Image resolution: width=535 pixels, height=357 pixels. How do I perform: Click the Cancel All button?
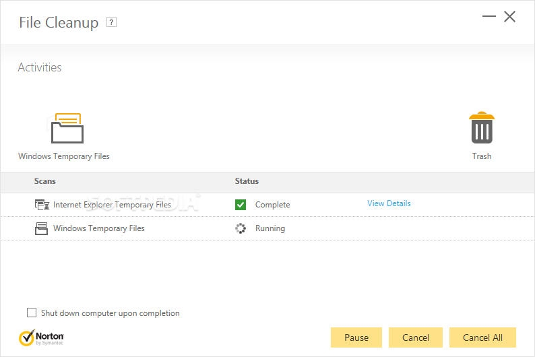pyautogui.click(x=482, y=337)
